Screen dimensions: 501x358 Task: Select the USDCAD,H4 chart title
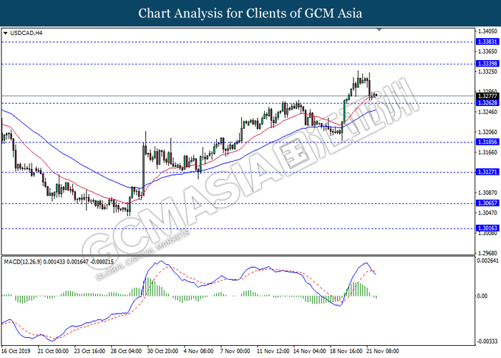coord(26,33)
